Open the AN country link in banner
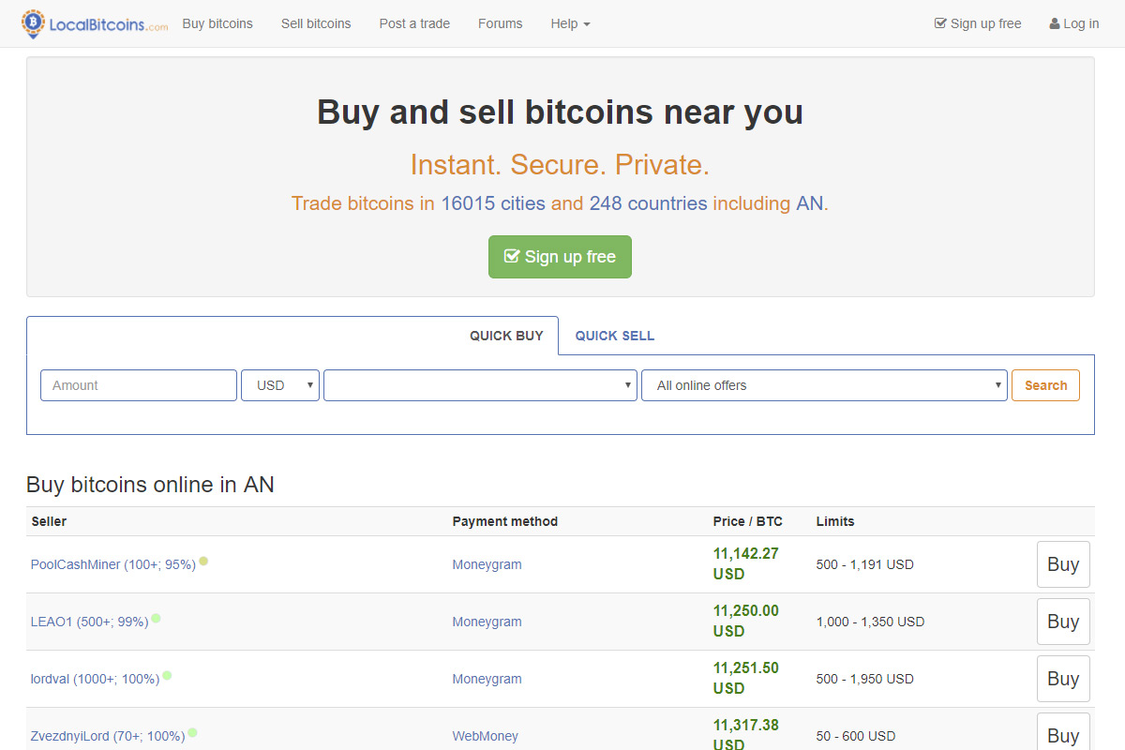The height and width of the screenshot is (750, 1125). click(810, 203)
